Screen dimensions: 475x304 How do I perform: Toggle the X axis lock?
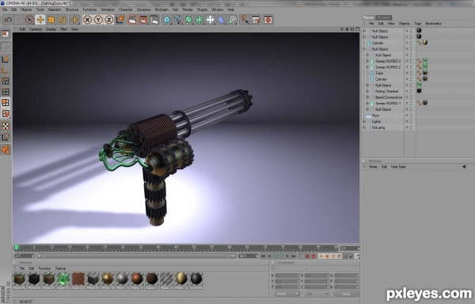coord(87,20)
